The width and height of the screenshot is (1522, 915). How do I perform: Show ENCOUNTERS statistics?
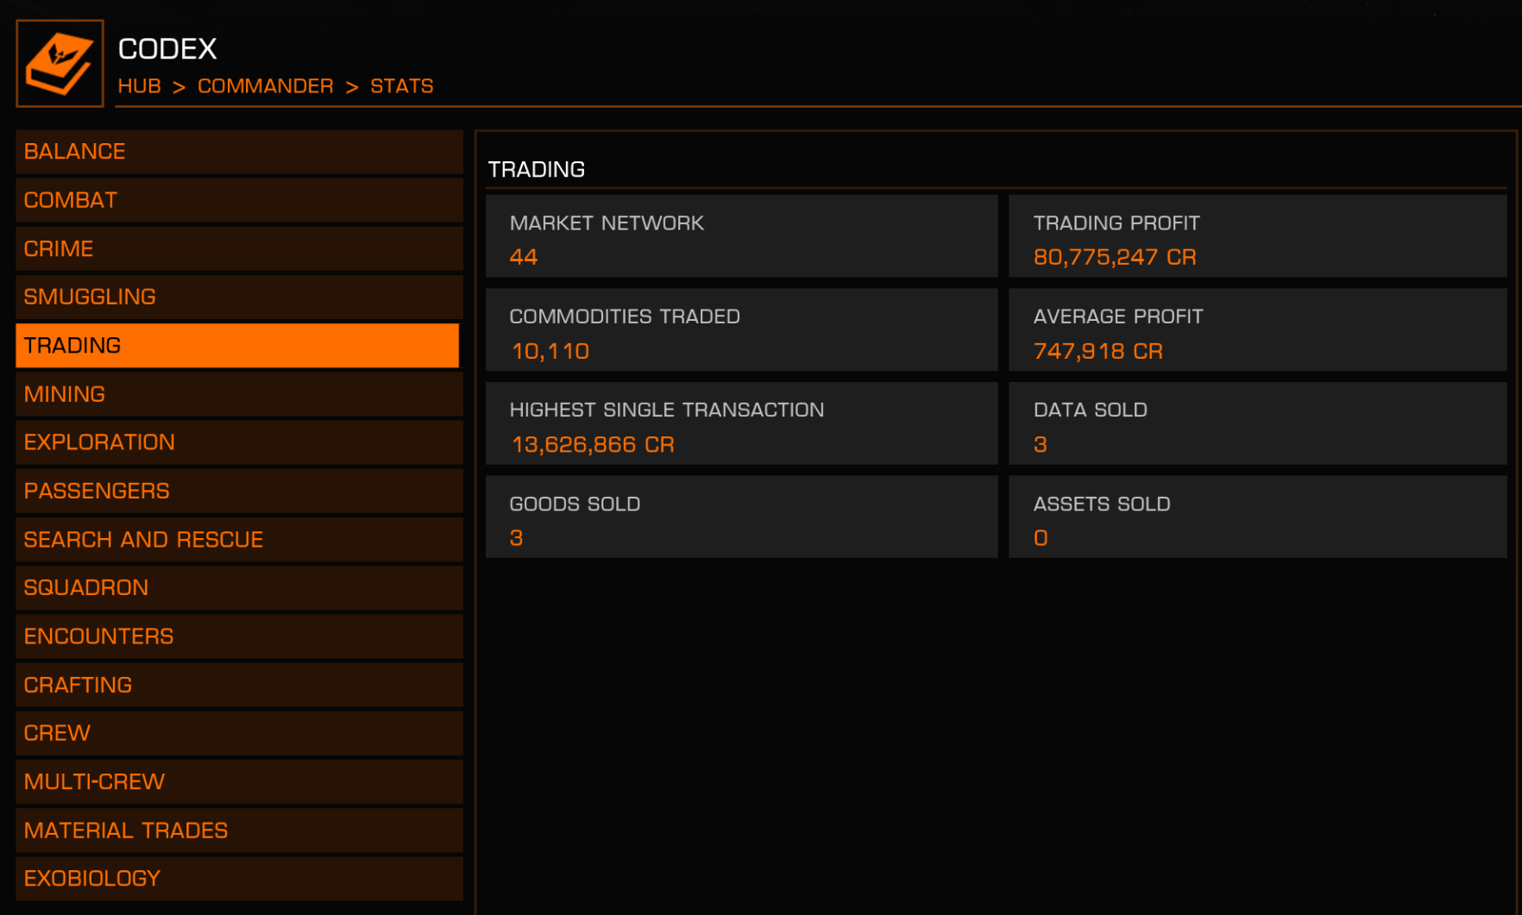pyautogui.click(x=239, y=636)
